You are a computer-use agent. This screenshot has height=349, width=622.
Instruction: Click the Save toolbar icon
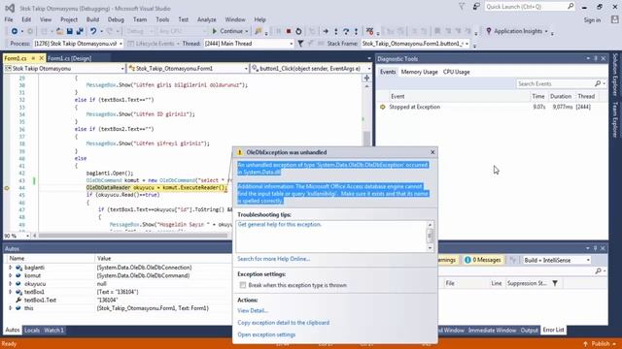70,31
